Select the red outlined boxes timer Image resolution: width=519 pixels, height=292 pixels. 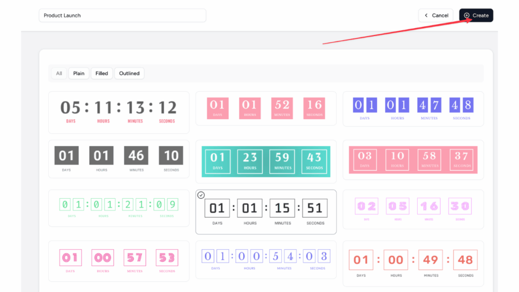(413, 261)
